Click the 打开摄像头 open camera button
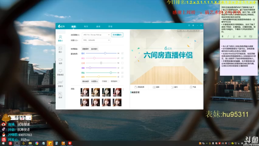This screenshot has height=146, width=259. click(x=117, y=35)
